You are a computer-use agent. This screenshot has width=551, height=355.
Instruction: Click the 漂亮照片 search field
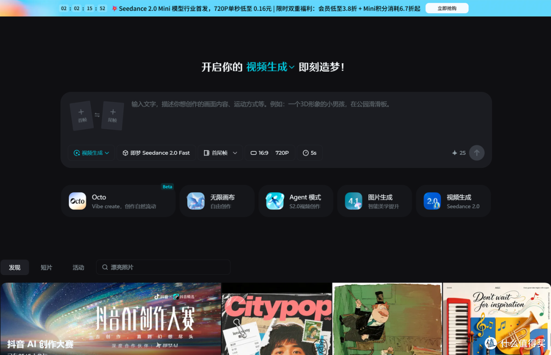(163, 267)
